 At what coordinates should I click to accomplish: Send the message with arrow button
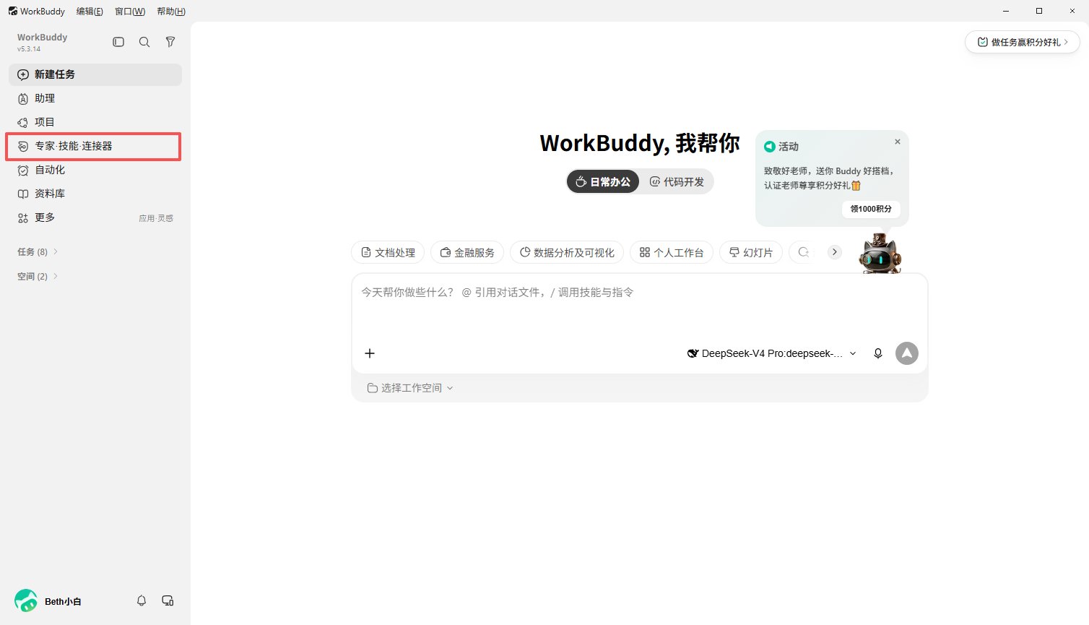(x=907, y=353)
